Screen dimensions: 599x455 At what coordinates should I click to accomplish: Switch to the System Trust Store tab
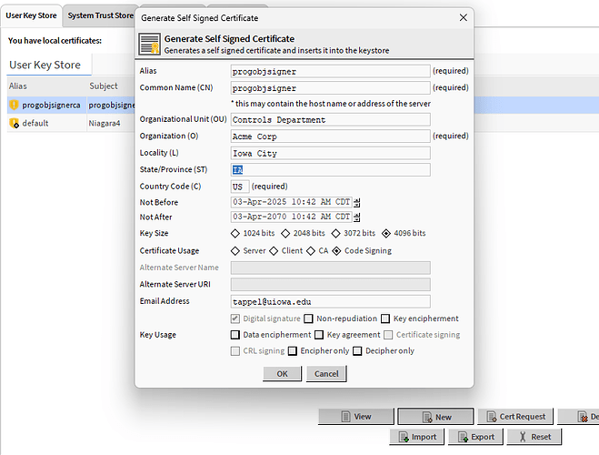[x=100, y=15]
